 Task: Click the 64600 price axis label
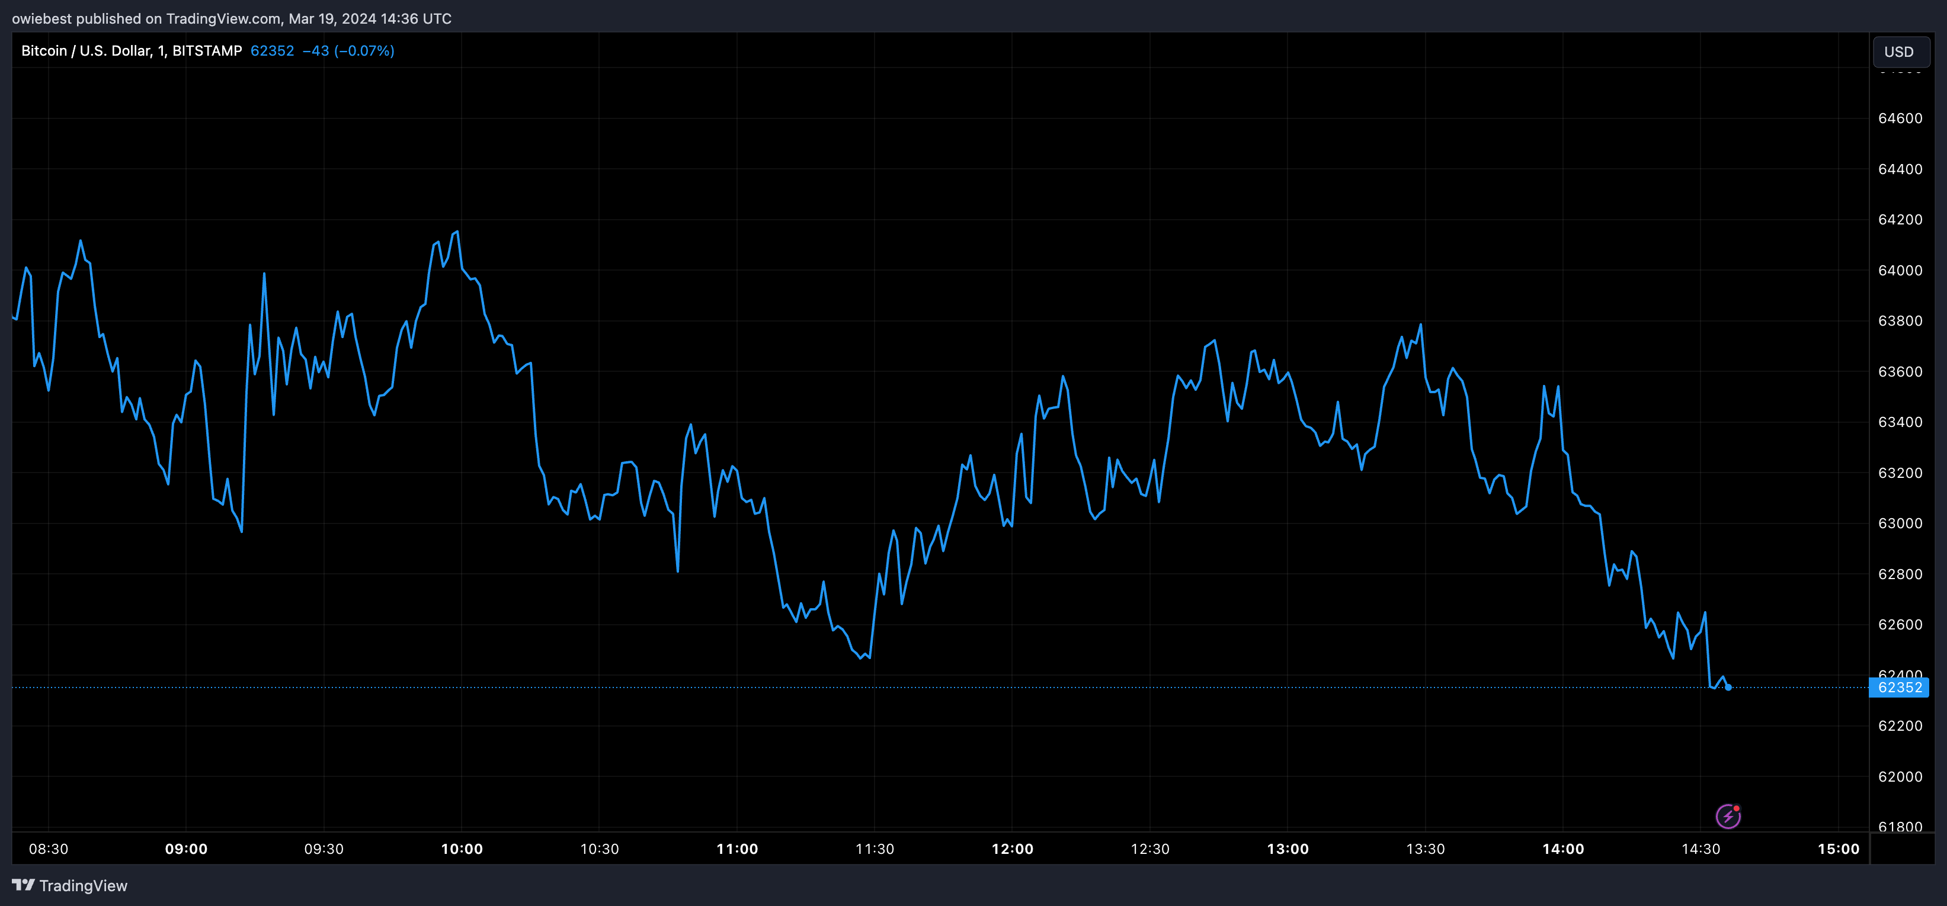[x=1900, y=118]
